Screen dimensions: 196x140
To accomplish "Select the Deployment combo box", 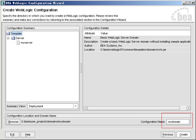I will 53,106.
